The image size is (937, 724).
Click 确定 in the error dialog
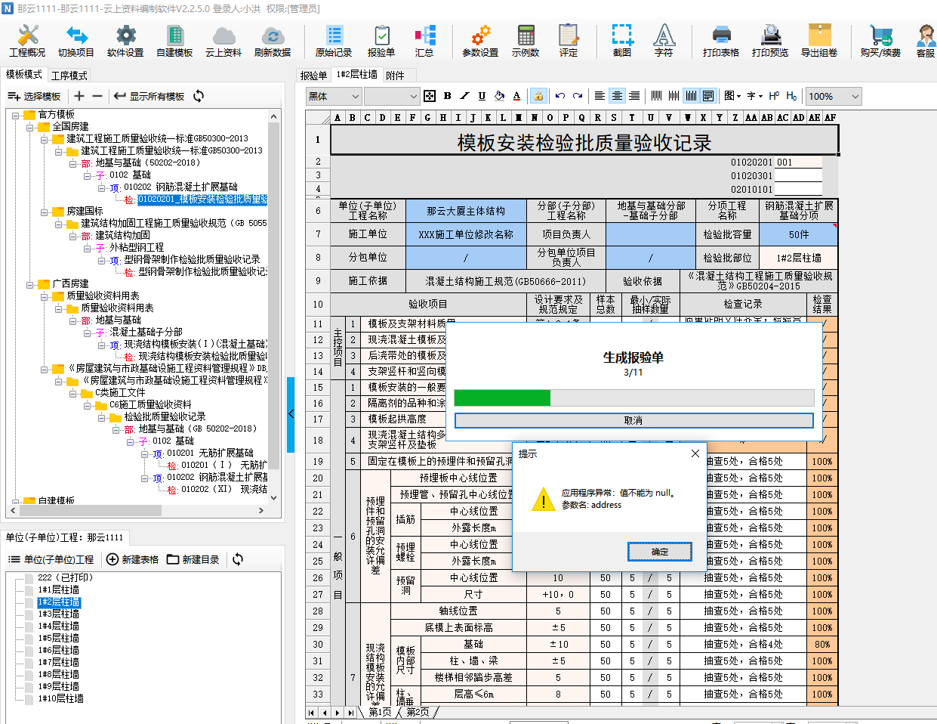pos(659,552)
